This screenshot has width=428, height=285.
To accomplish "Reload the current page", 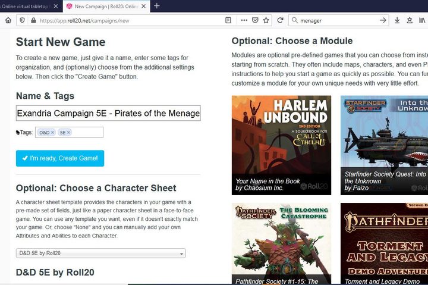I will 280,20.
